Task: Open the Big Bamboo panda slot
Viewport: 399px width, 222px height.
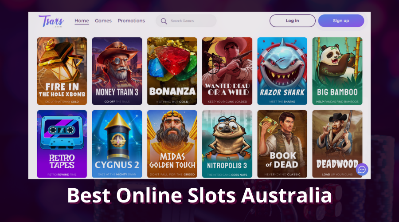Action: pyautogui.click(x=337, y=71)
